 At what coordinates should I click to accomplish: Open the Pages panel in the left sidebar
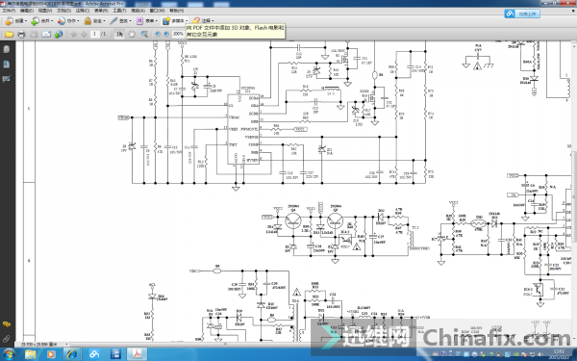click(x=7, y=49)
